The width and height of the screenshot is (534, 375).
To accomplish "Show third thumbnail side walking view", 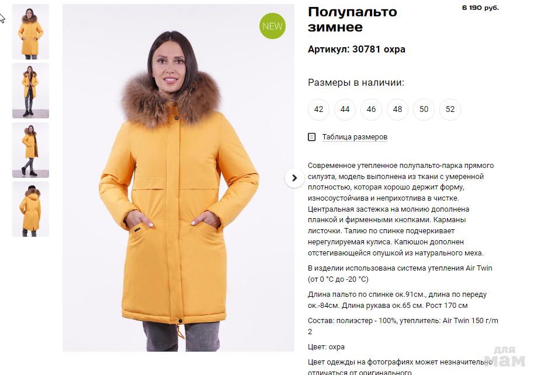I will pyautogui.click(x=30, y=150).
